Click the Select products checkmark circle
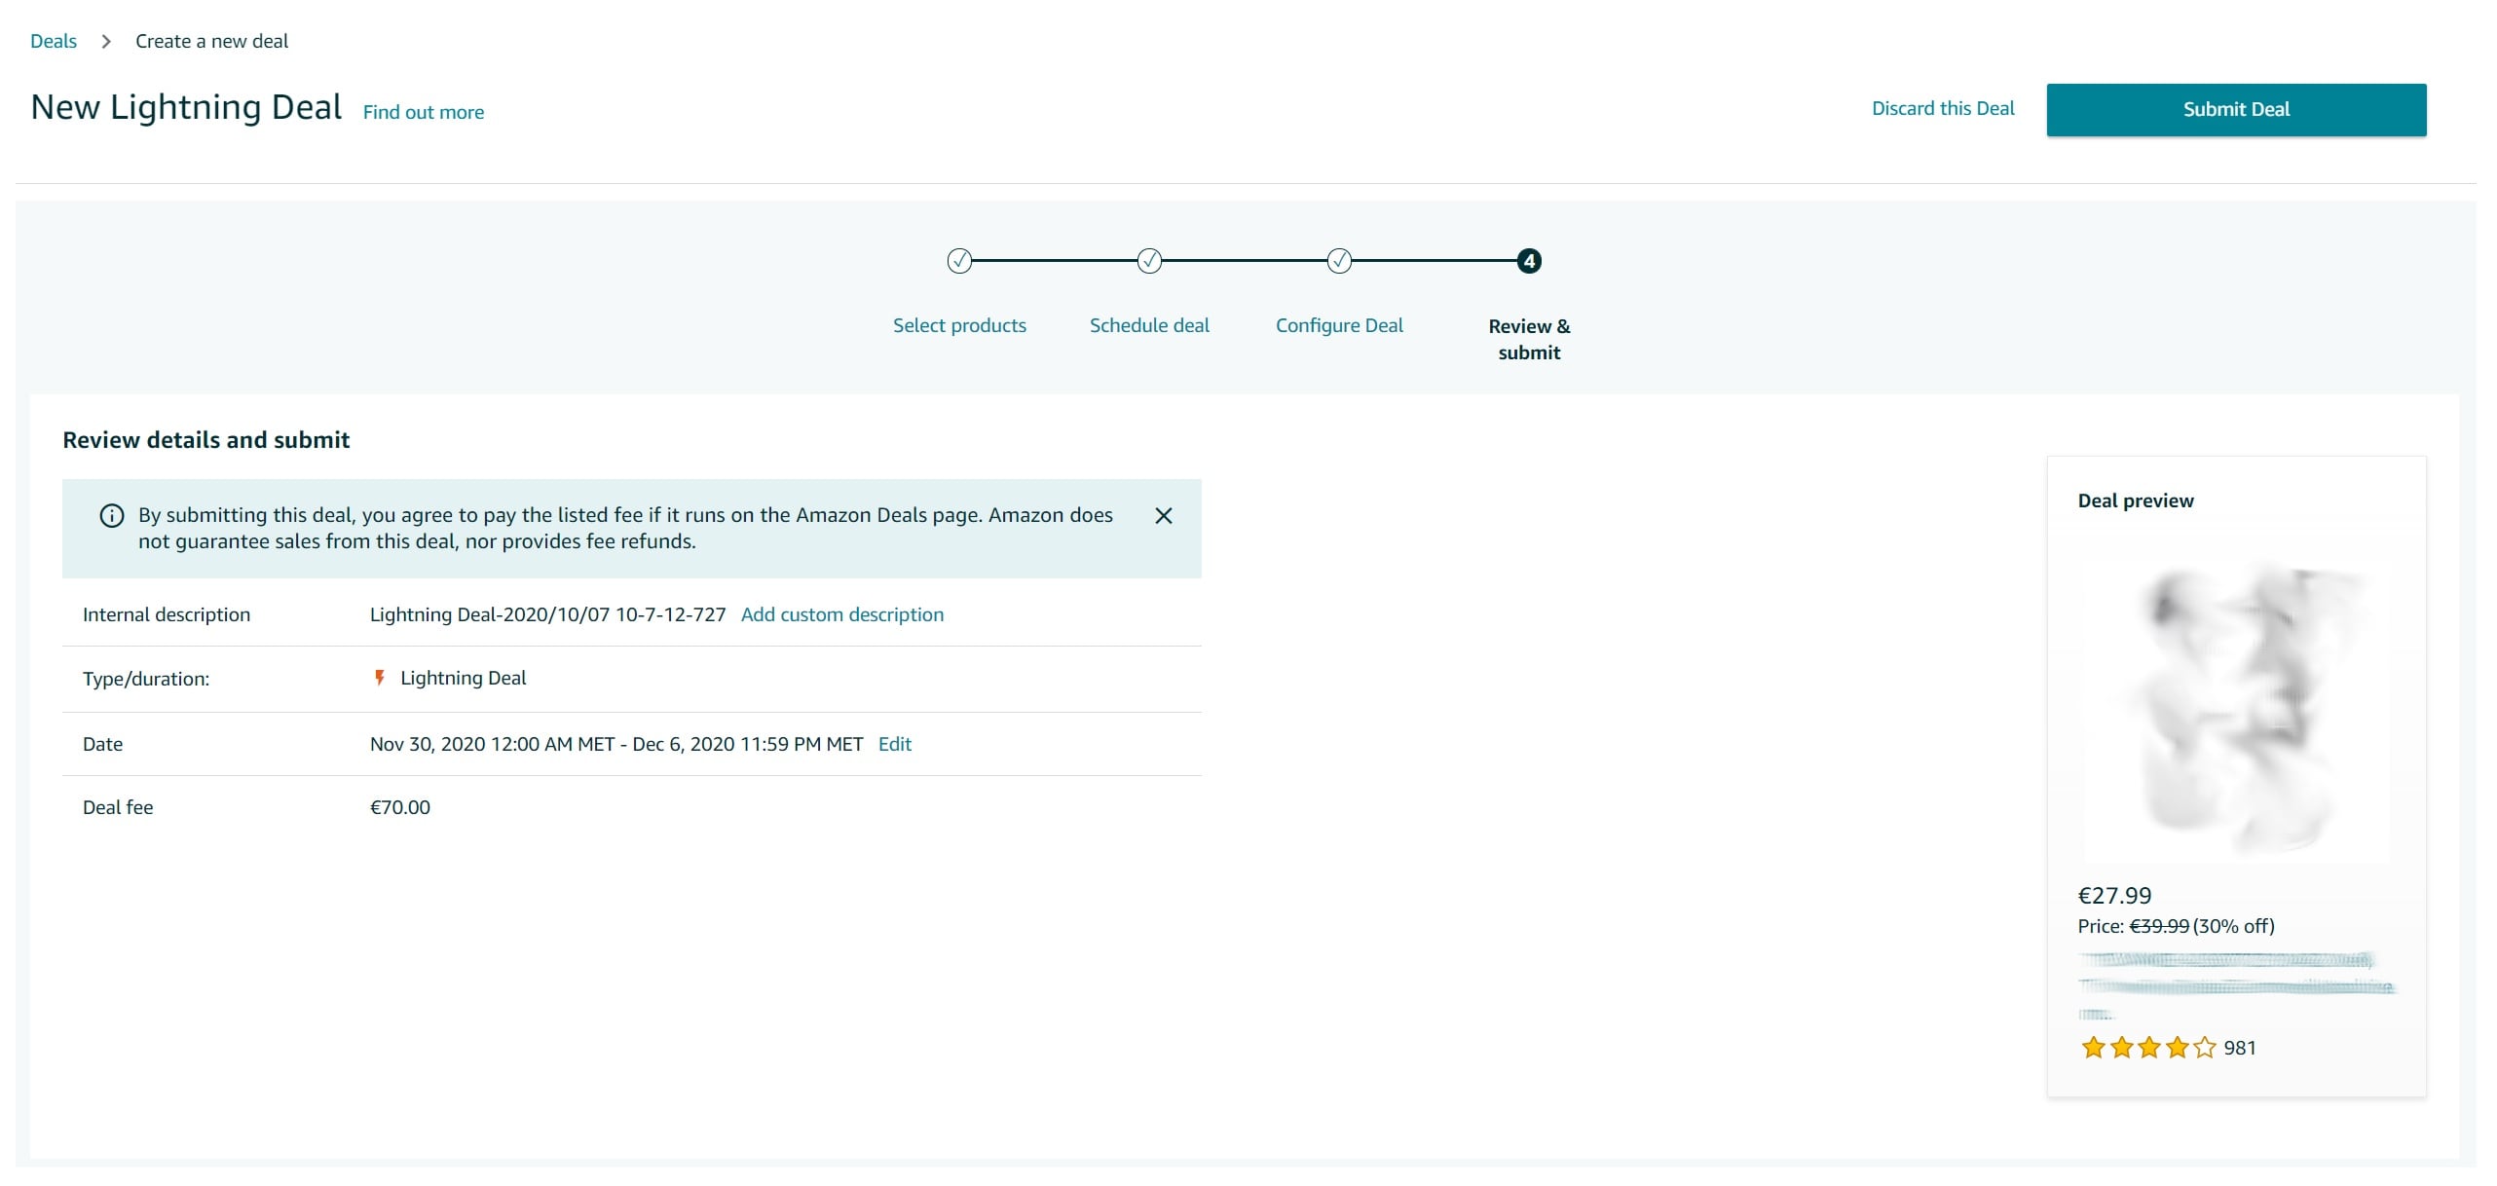The width and height of the screenshot is (2497, 1186). point(959,261)
